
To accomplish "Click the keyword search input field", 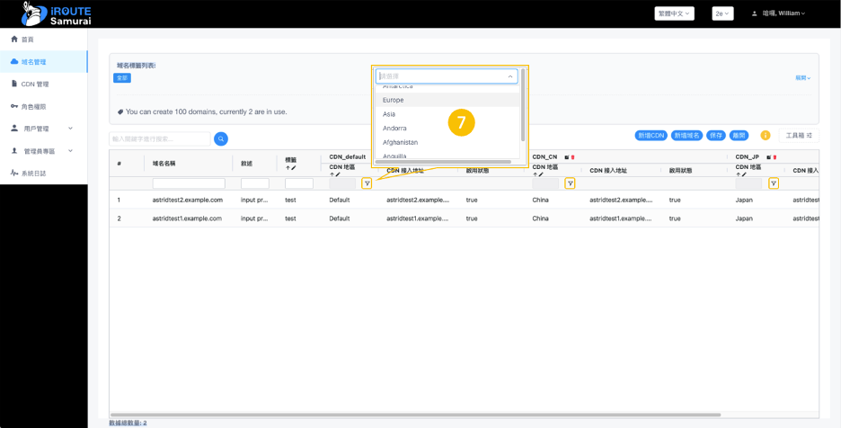I will pyautogui.click(x=160, y=138).
